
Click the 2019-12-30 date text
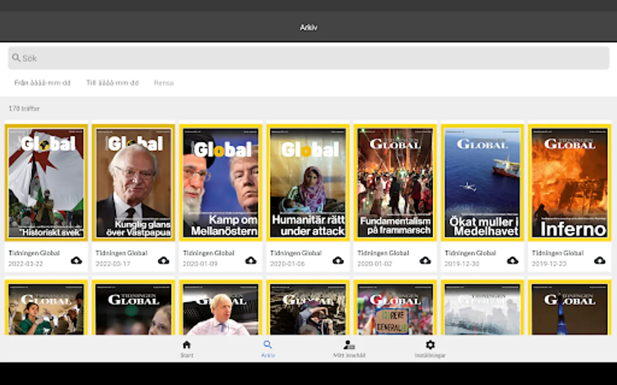462,264
